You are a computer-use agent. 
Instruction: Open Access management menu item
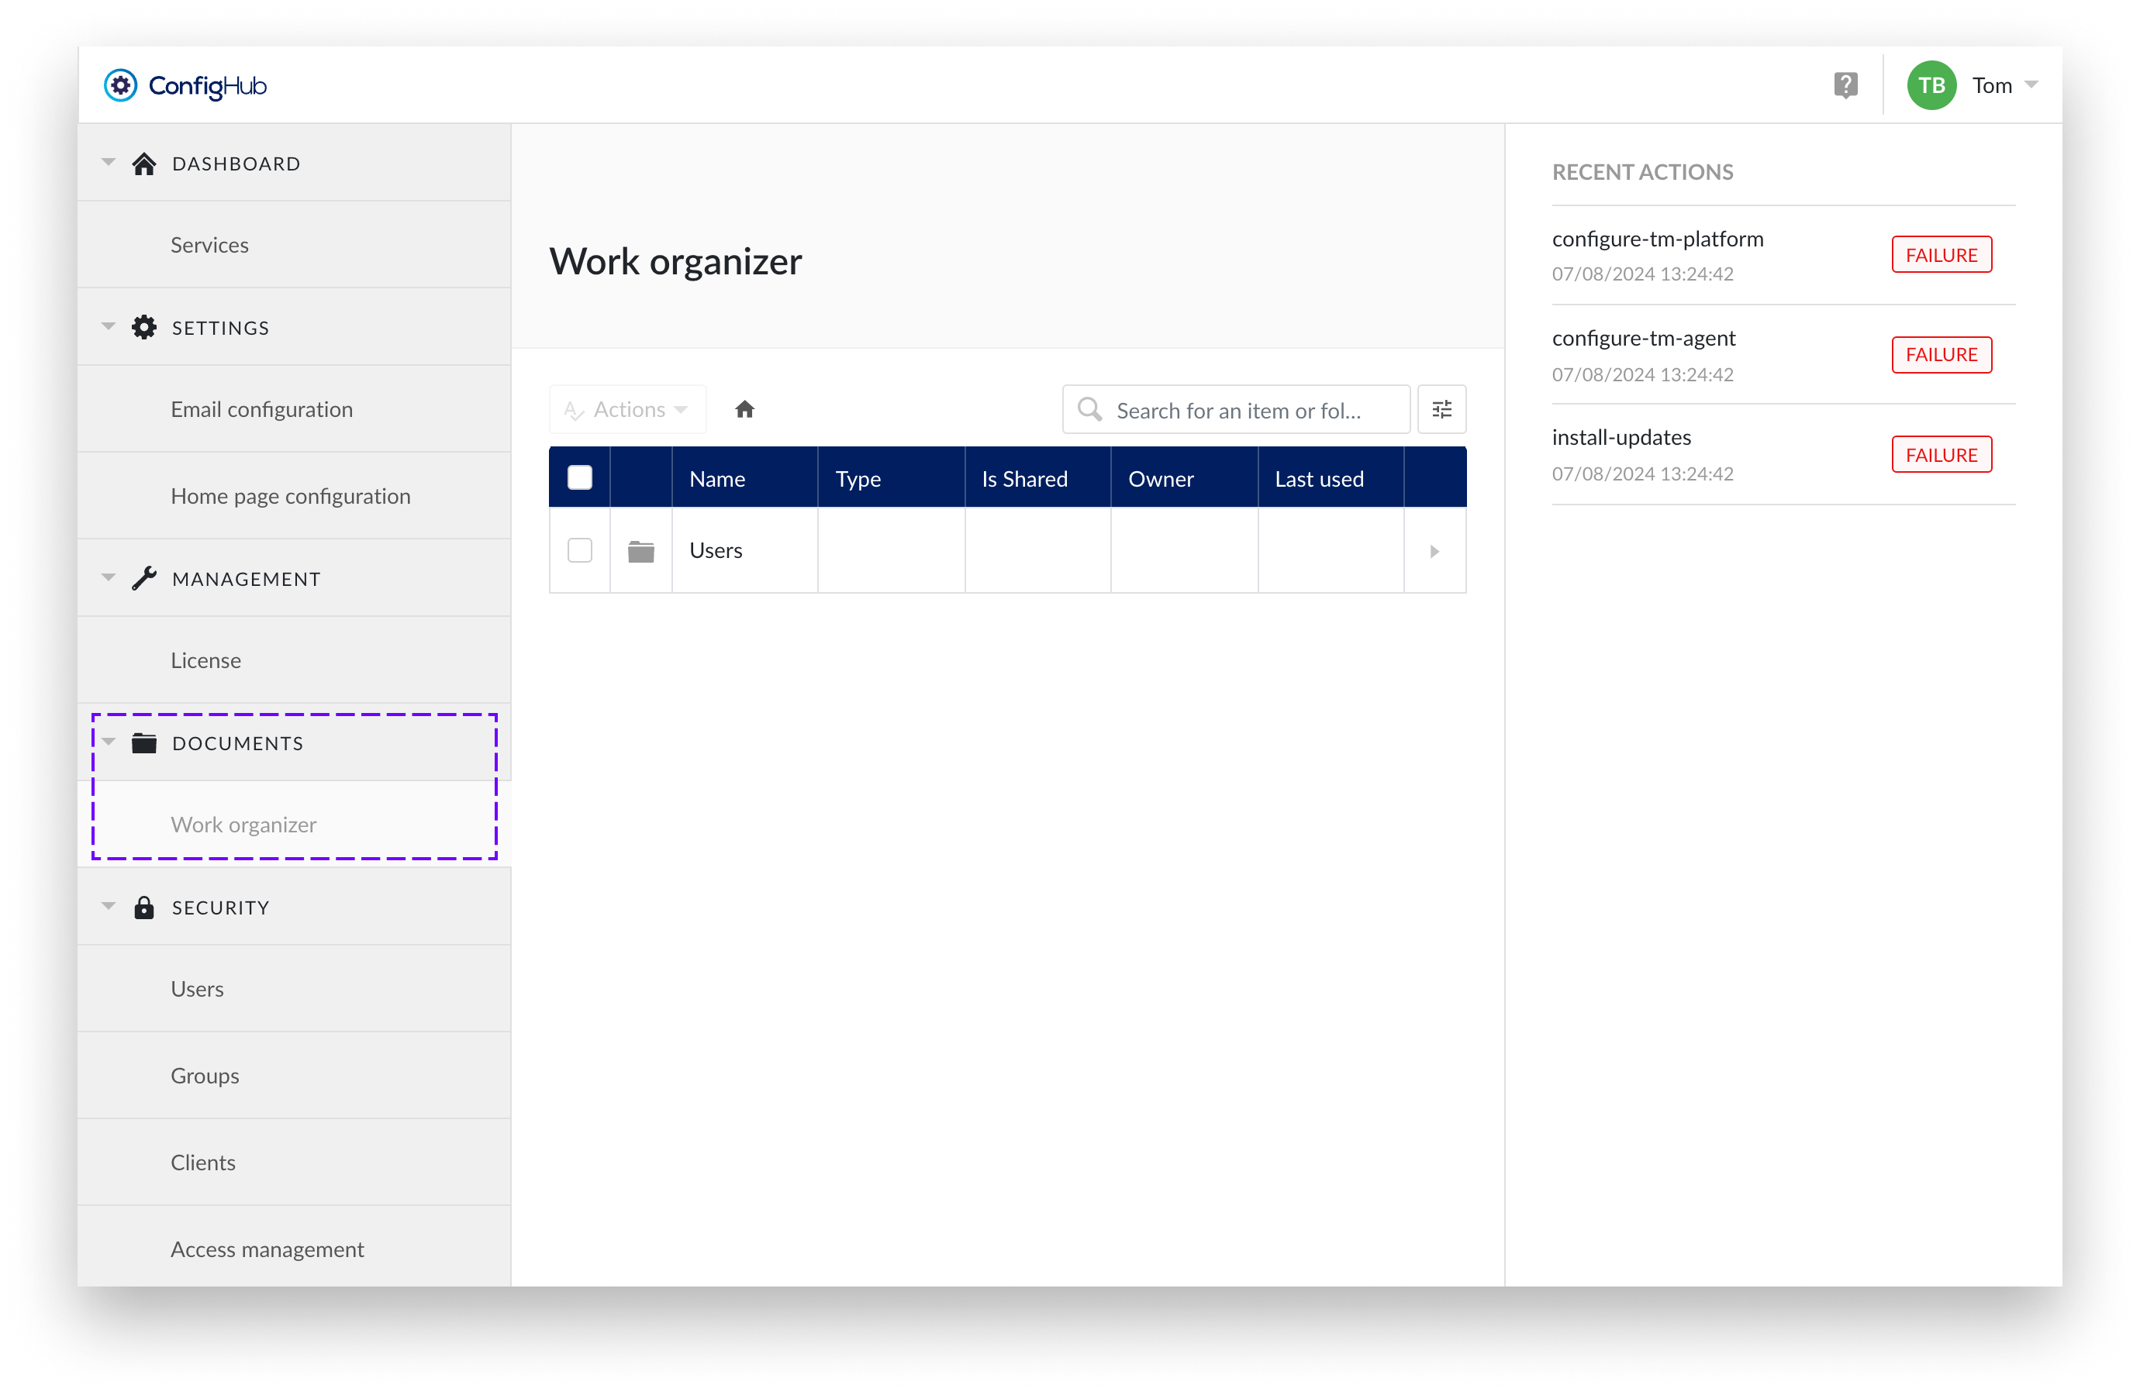coord(267,1249)
